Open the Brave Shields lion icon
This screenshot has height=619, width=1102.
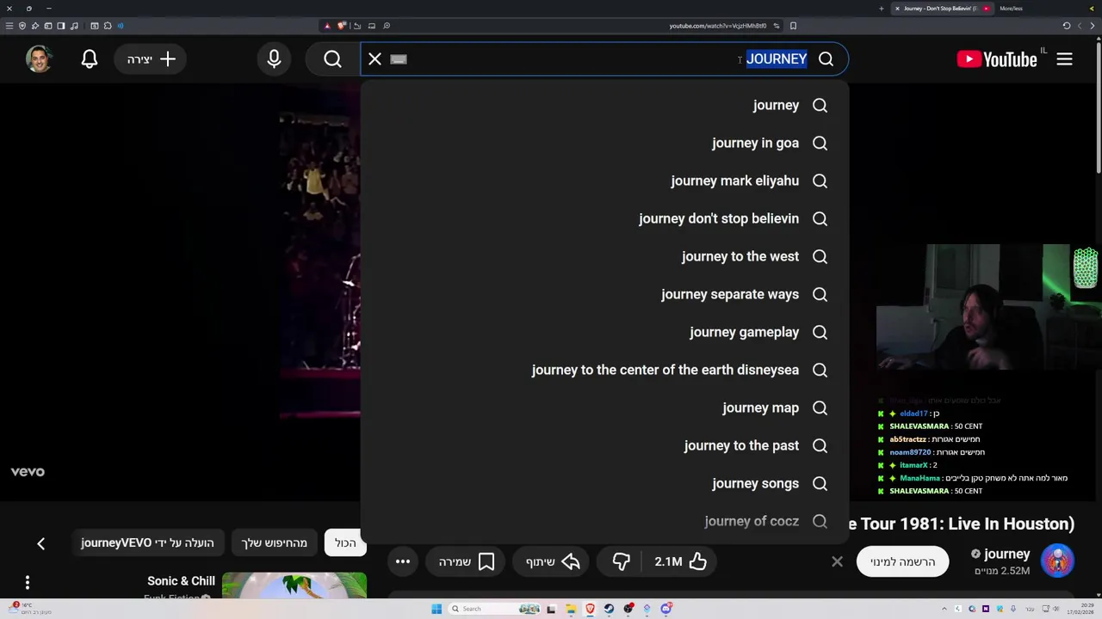coord(342,26)
